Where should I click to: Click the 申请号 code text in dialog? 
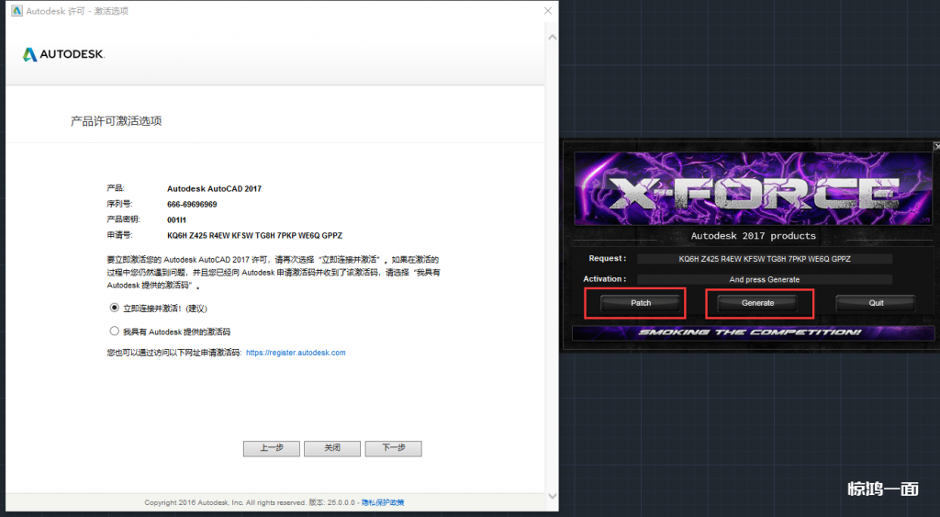[254, 236]
